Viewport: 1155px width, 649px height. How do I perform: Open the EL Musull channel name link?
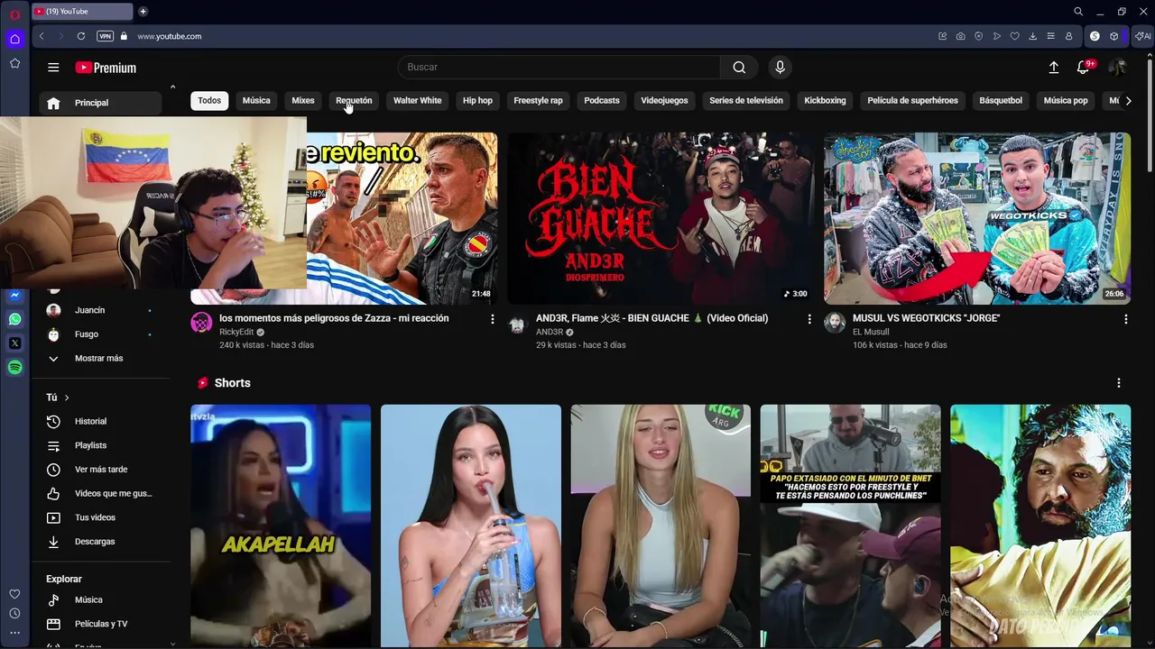coord(871,332)
